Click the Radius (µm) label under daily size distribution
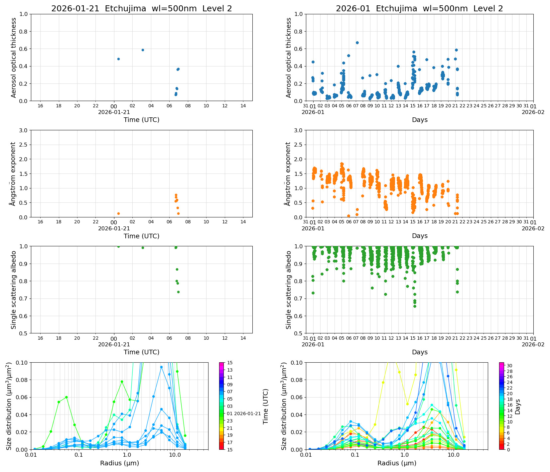 coord(119,463)
